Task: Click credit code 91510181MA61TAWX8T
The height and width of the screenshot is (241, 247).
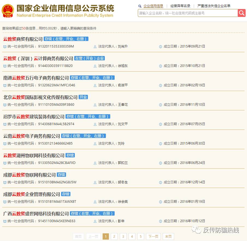Action: tap(57, 202)
